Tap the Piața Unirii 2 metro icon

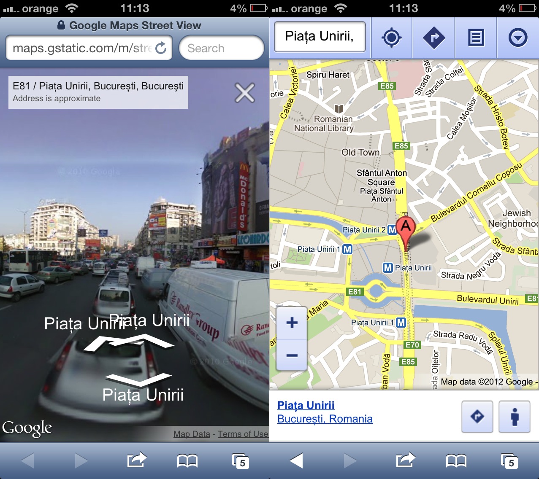click(392, 230)
